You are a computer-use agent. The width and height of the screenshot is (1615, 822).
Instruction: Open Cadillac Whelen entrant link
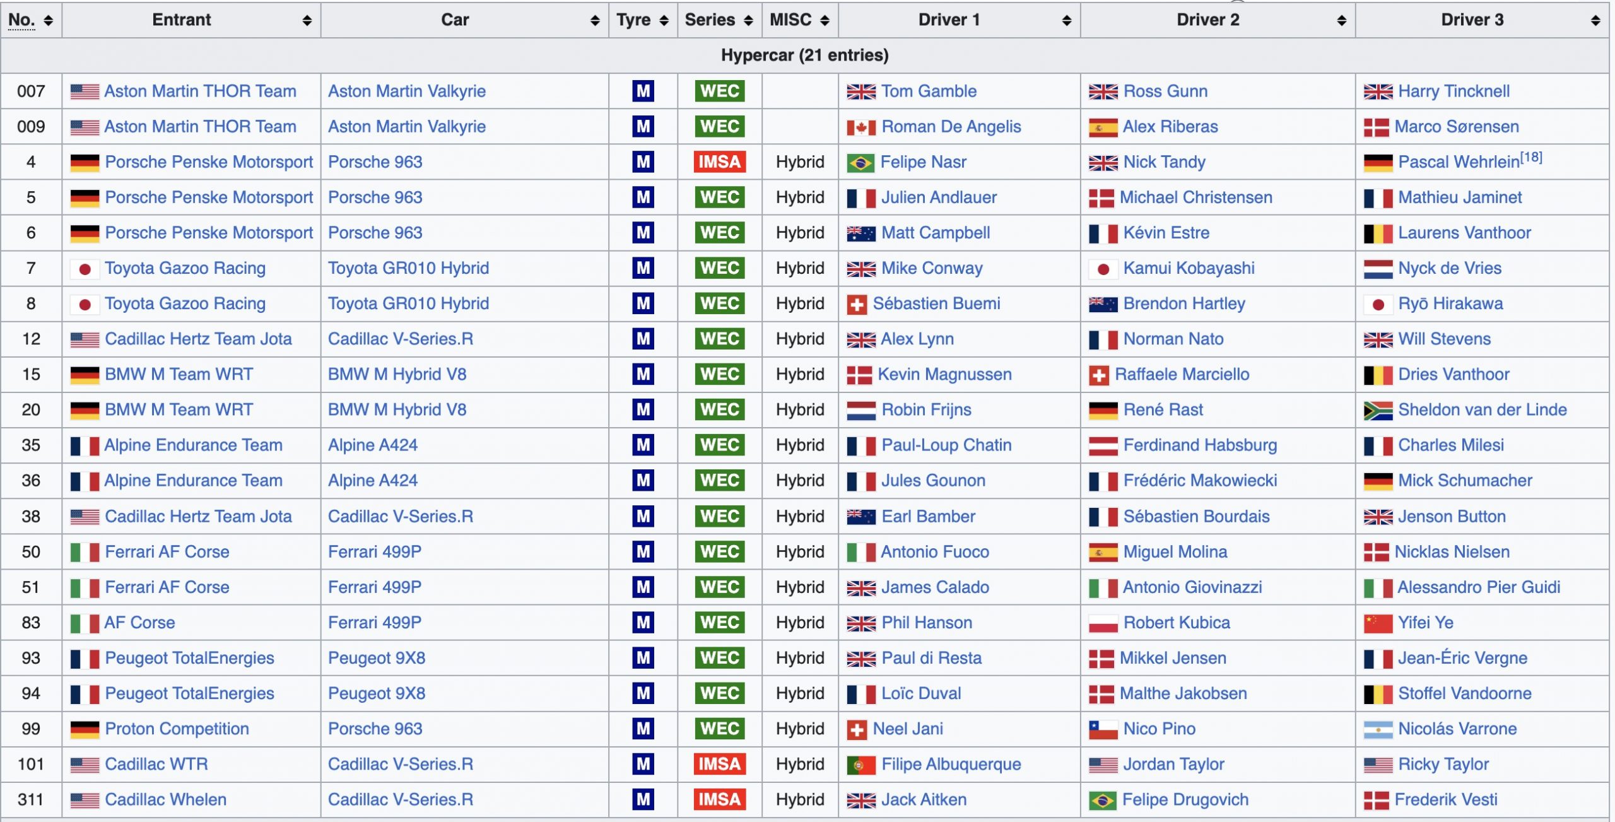tap(165, 799)
